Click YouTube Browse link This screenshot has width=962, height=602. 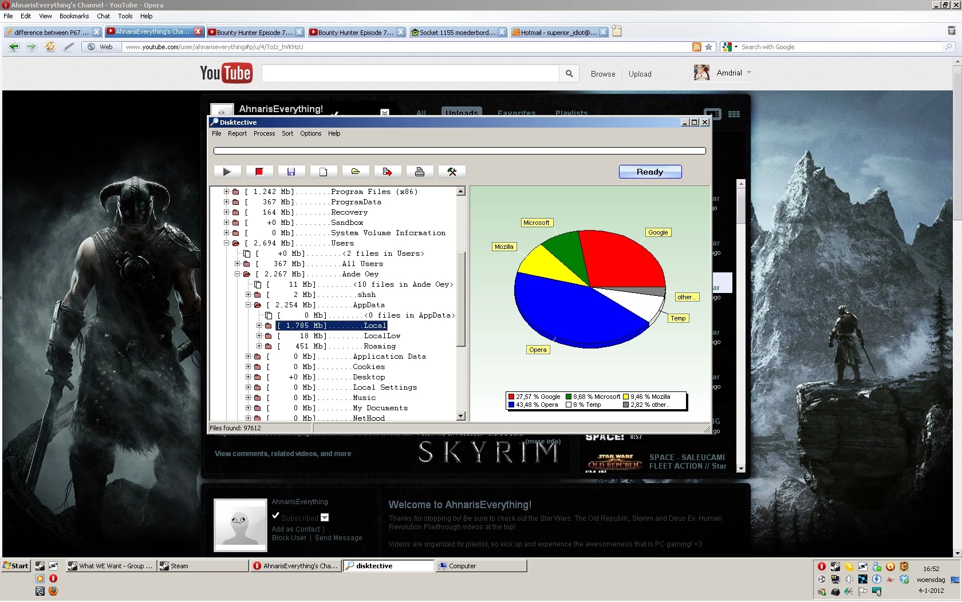point(603,74)
